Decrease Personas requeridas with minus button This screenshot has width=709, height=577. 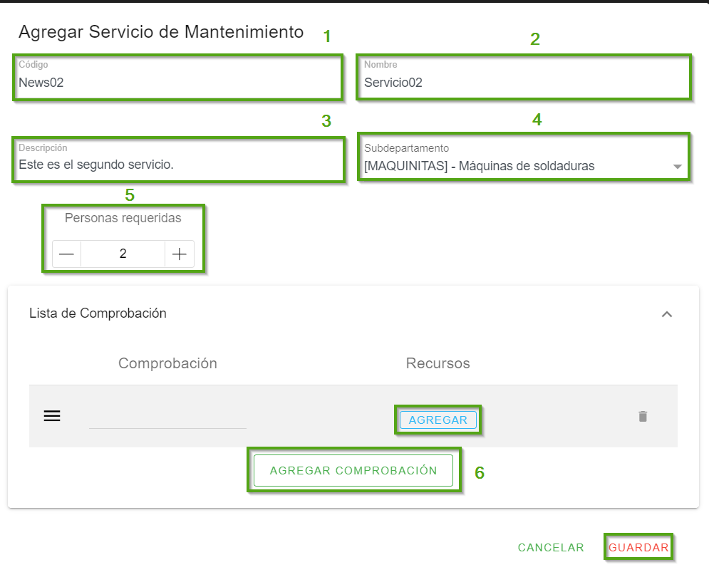(66, 254)
